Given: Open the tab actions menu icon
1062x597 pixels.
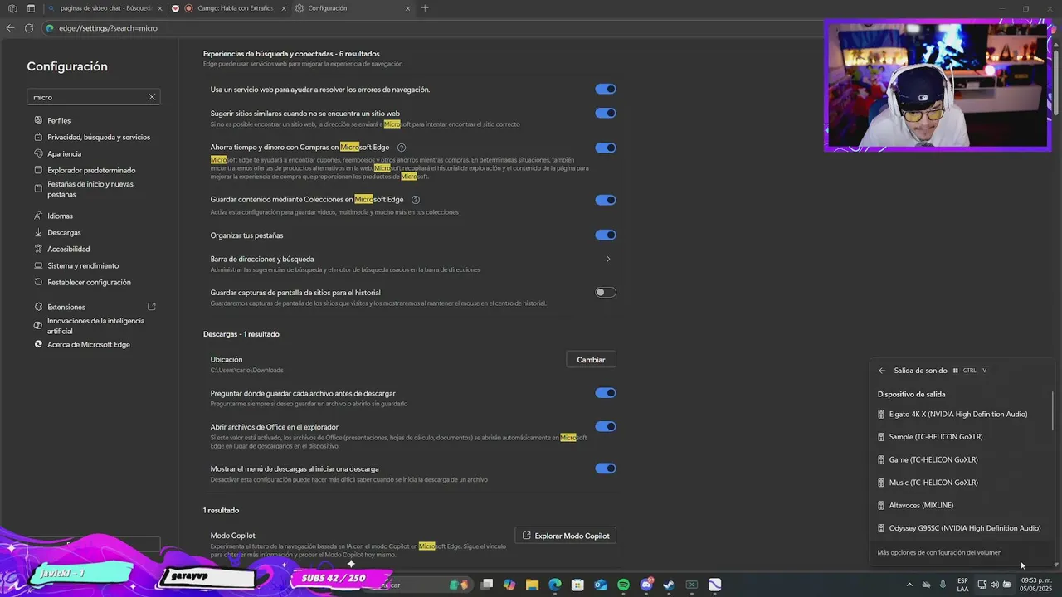Looking at the screenshot, I should point(31,8).
